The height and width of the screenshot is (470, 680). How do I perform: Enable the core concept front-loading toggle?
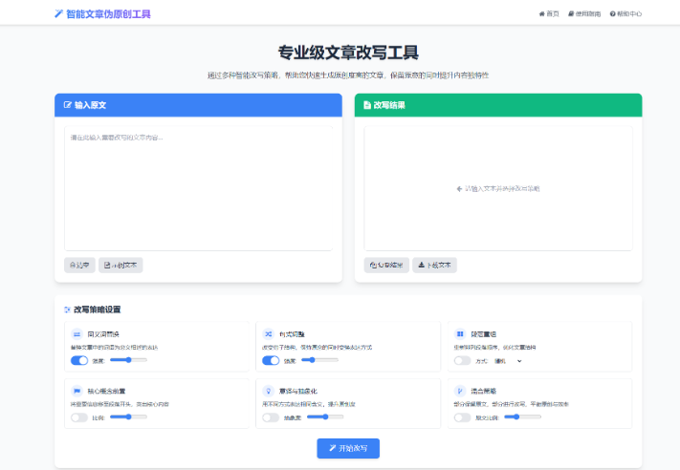pyautogui.click(x=79, y=417)
